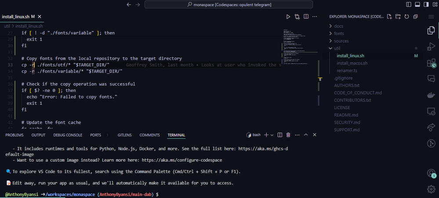Screen dimensions: 439x198
Task: Click install_linux.sh breadcrumb segment
Action: (x=29, y=26)
